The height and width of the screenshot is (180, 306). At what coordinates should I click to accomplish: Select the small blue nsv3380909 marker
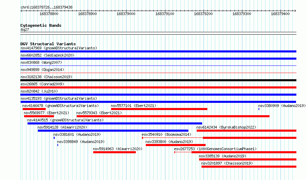click(x=259, y=109)
